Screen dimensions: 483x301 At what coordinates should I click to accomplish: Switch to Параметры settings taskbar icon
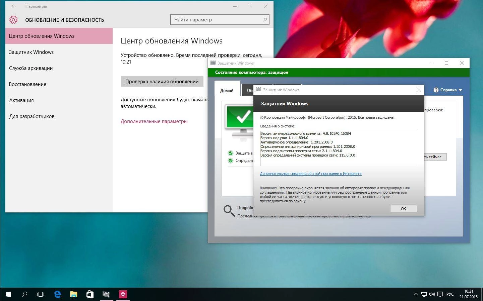tap(123, 294)
